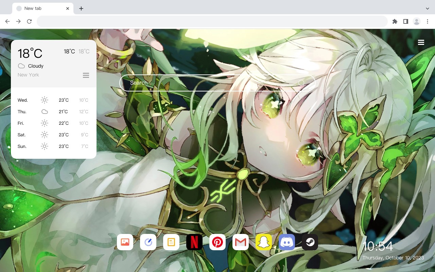Image resolution: width=435 pixels, height=272 pixels.
Task: Select the Thu. forecast row label
Action: [22, 112]
